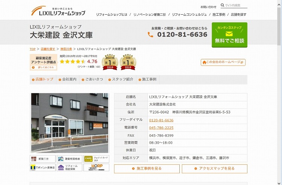Open 施工事例 in the top navigation
Screen dimensions: 282x185
pos(219,15)
